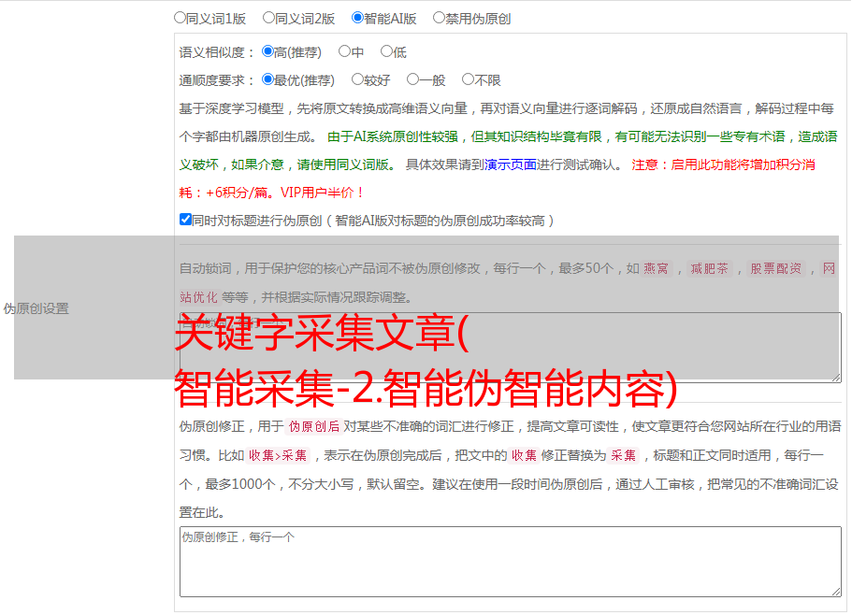Click the 自动锁词 text area

(x=510, y=347)
